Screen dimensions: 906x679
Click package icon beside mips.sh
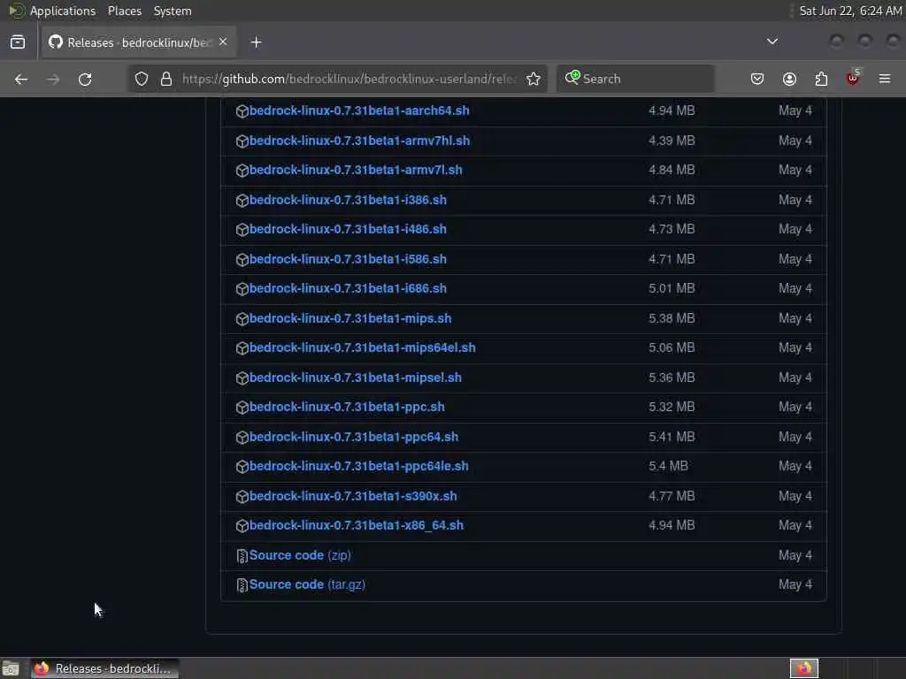pos(242,319)
